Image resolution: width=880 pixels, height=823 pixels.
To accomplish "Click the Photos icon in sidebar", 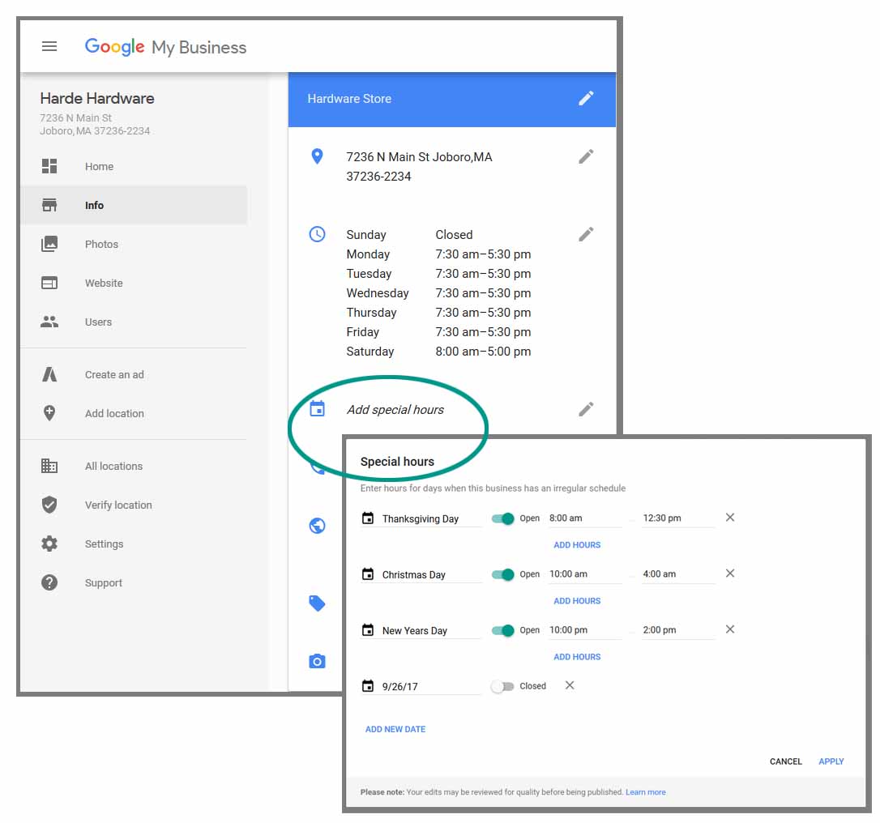I will coord(49,244).
